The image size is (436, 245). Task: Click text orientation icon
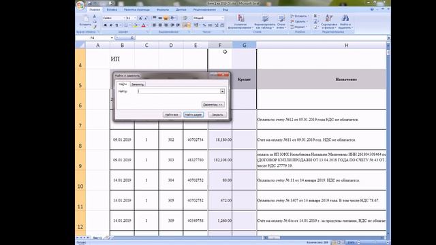click(x=173, y=18)
